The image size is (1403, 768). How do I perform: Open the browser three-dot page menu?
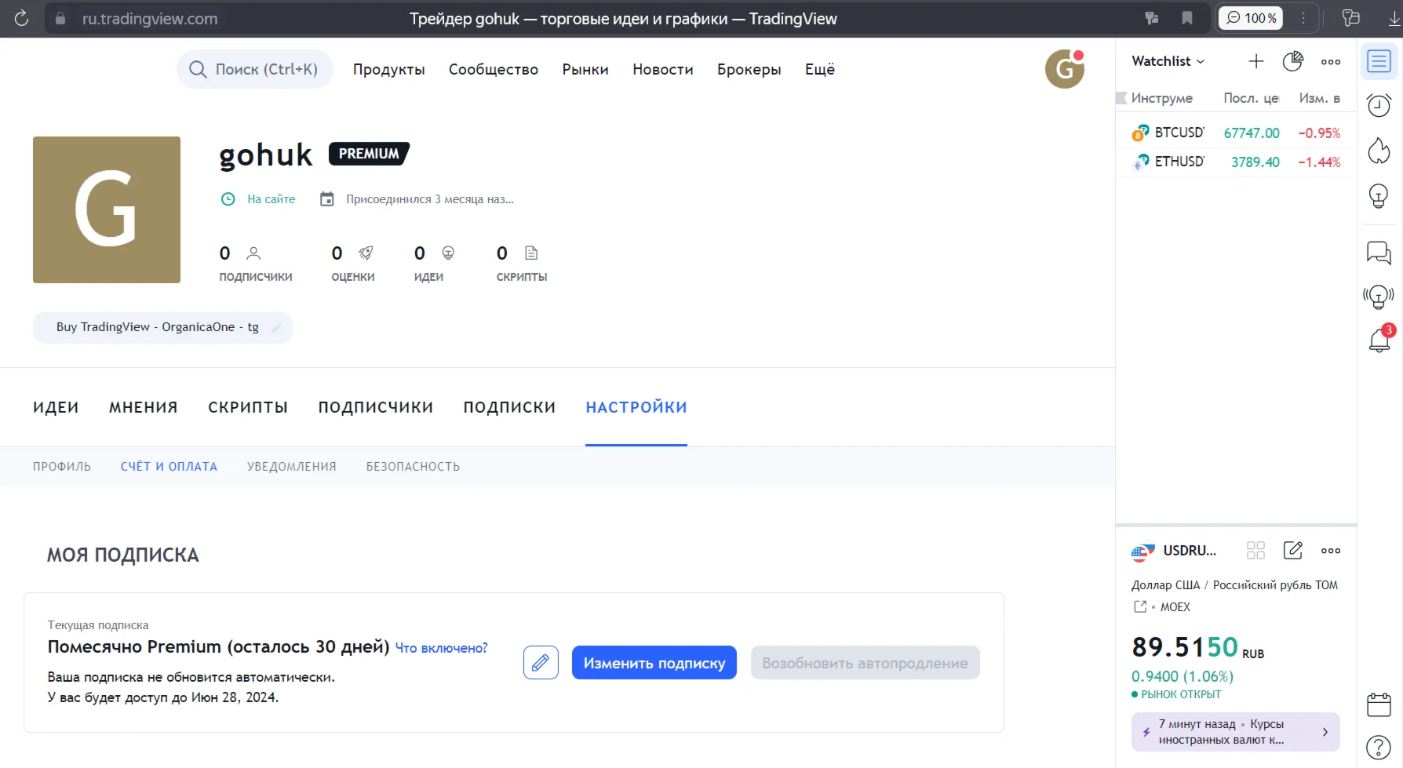[x=1303, y=18]
